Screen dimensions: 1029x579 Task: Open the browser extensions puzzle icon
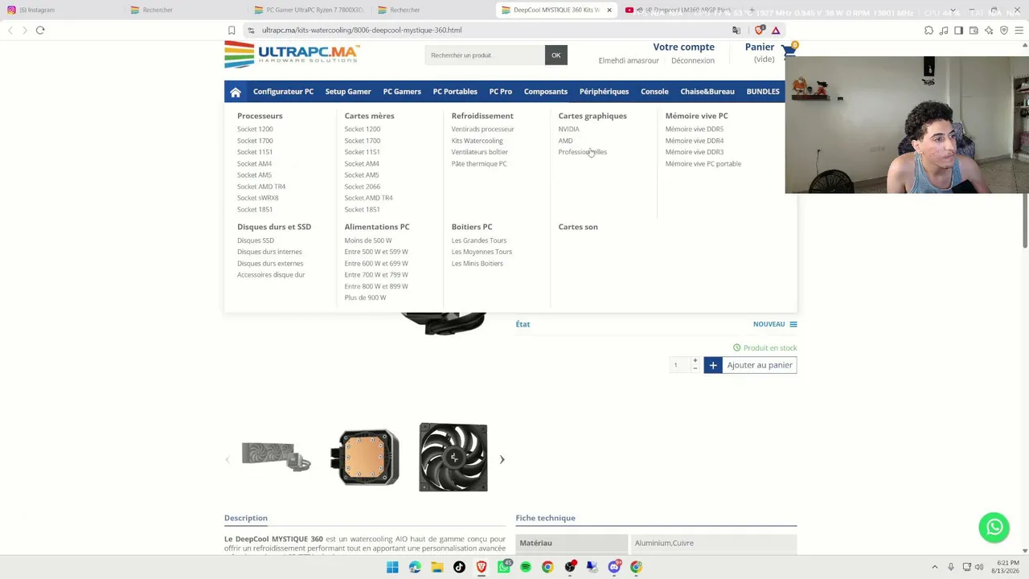[929, 31]
